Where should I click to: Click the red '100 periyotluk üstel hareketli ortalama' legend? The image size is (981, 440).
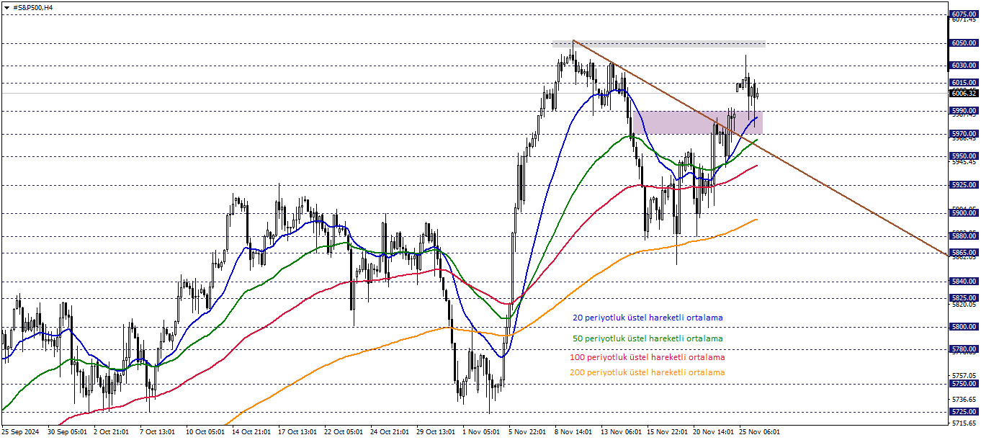(x=648, y=357)
